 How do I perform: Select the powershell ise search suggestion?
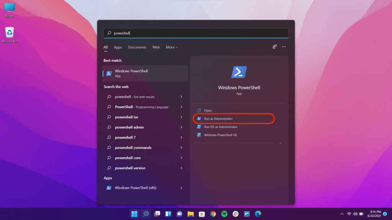click(128, 117)
